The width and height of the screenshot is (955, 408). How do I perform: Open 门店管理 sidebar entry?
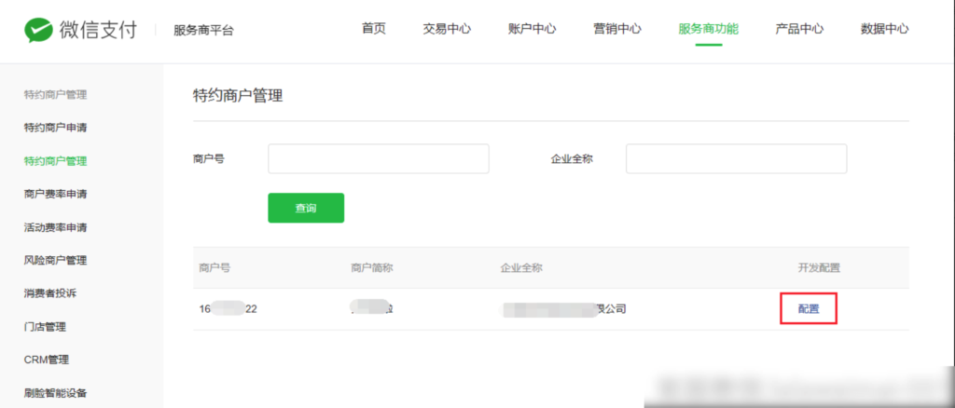[x=44, y=327]
